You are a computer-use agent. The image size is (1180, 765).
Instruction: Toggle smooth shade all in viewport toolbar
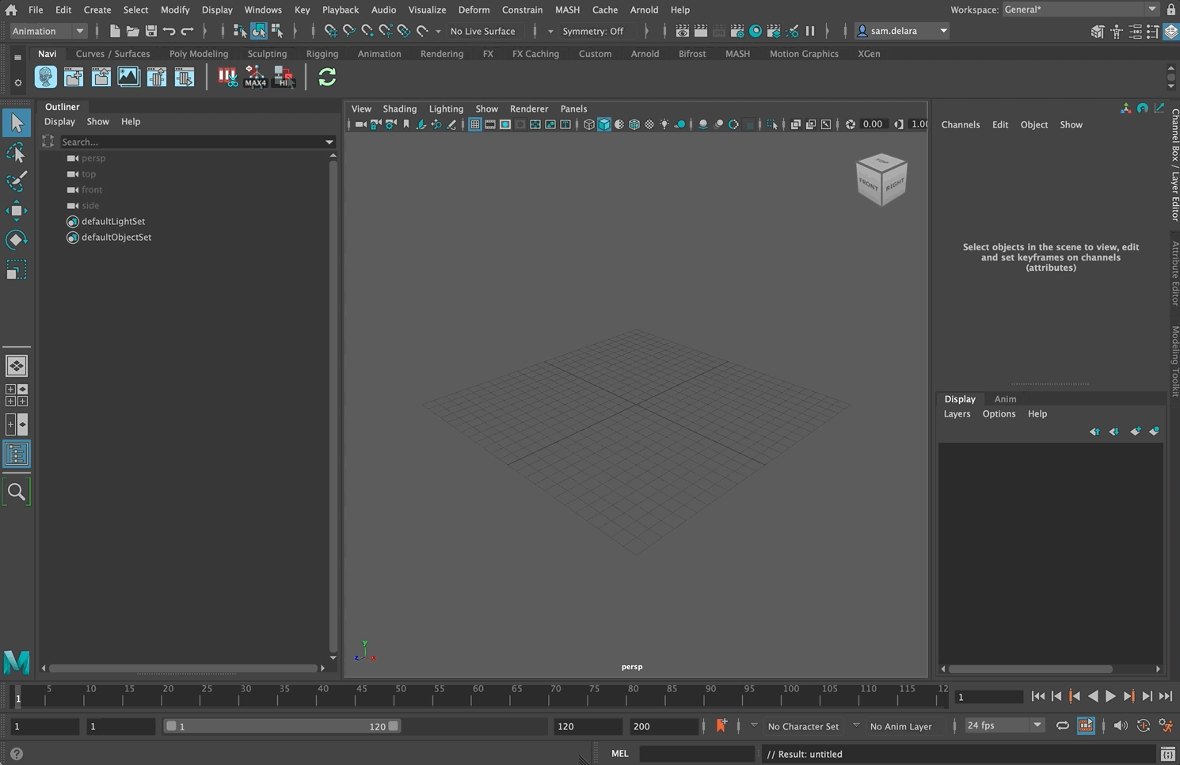604,124
